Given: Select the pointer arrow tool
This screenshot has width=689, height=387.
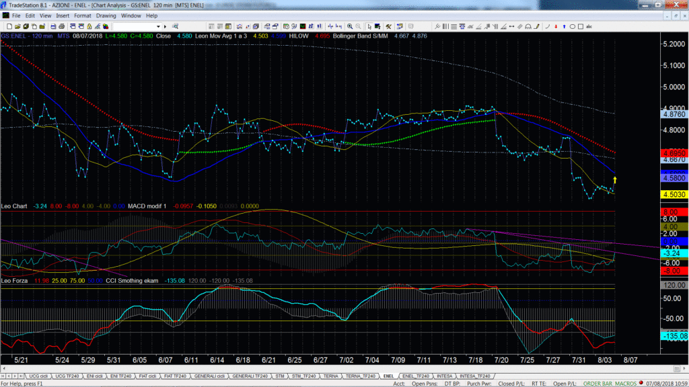Looking at the screenshot, I should (369, 26).
